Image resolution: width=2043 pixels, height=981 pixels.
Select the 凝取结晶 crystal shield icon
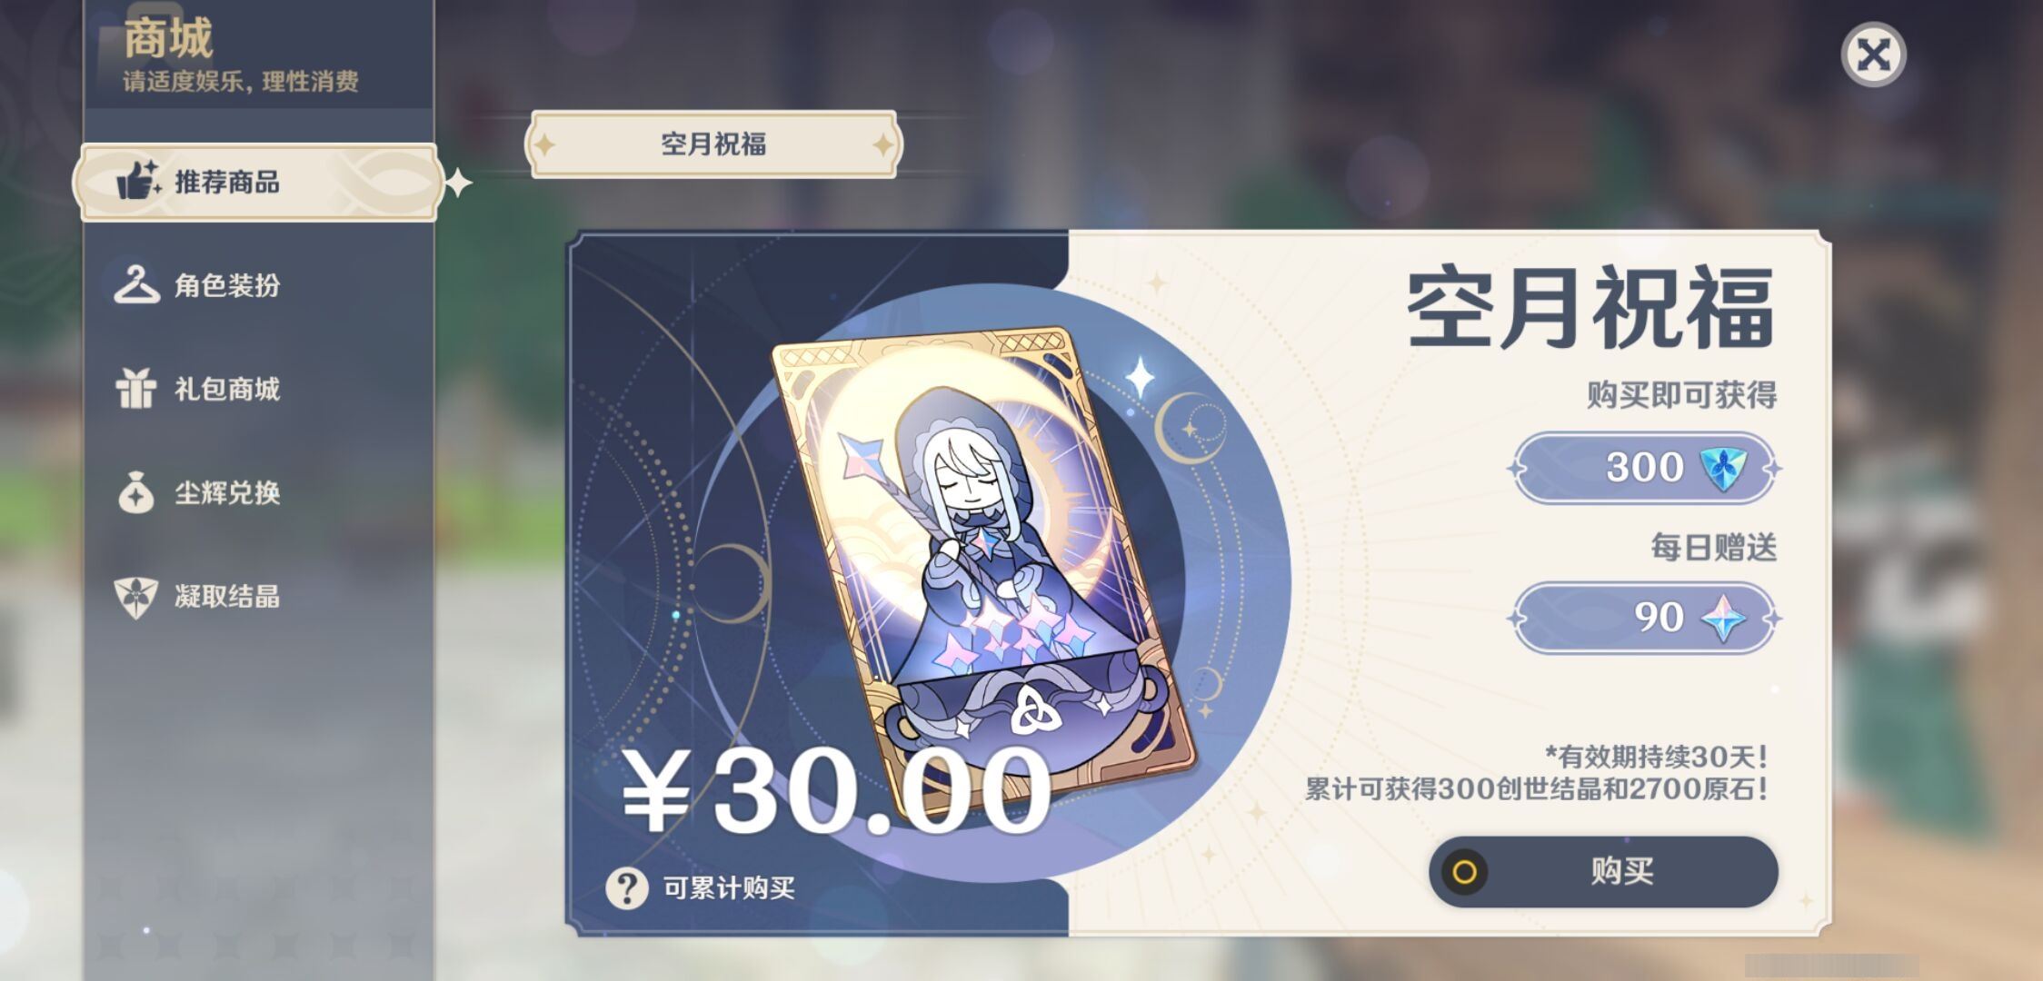tap(136, 597)
